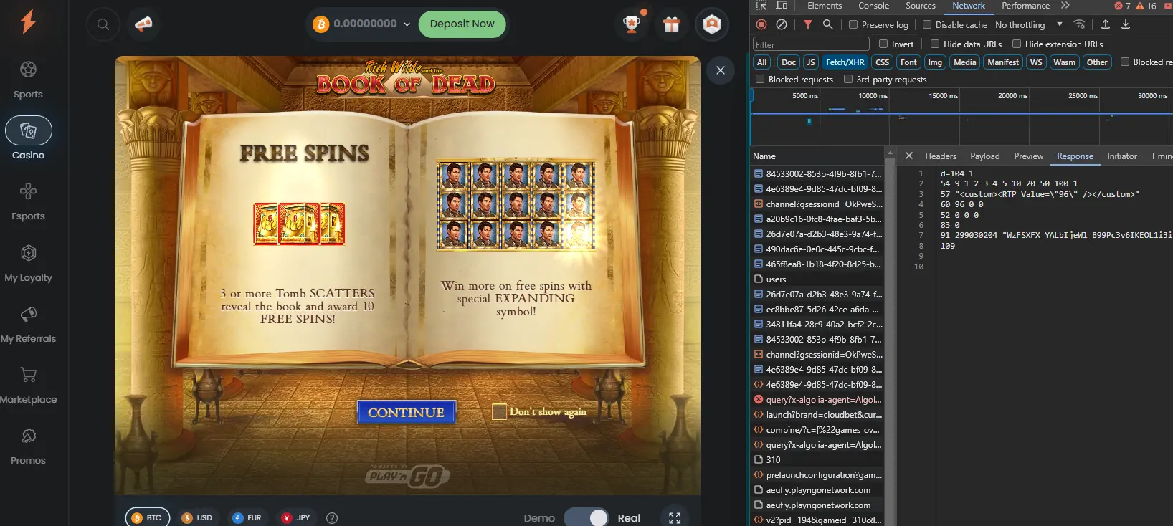Select the JPY currency button
Image resolution: width=1173 pixels, height=526 pixels.
click(296, 517)
